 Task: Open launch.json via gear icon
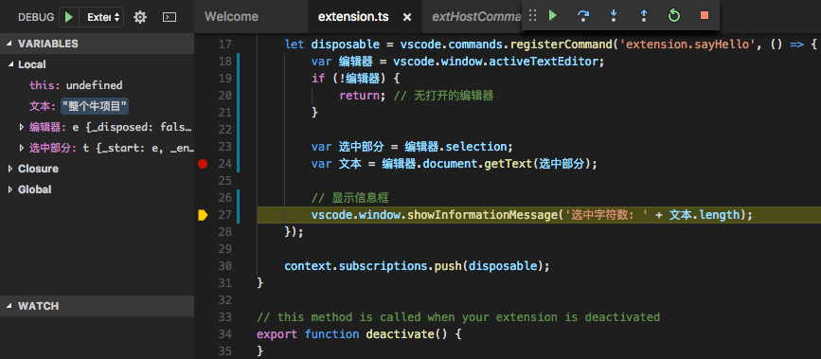pos(140,17)
